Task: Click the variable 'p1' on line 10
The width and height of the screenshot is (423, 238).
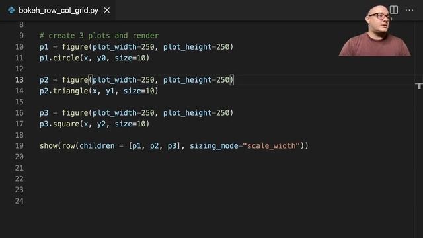Action: pyautogui.click(x=44, y=47)
